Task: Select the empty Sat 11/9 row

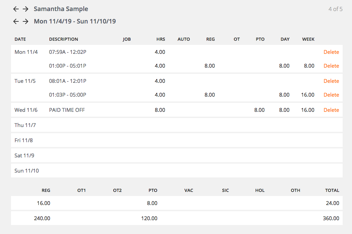Action: pos(177,156)
